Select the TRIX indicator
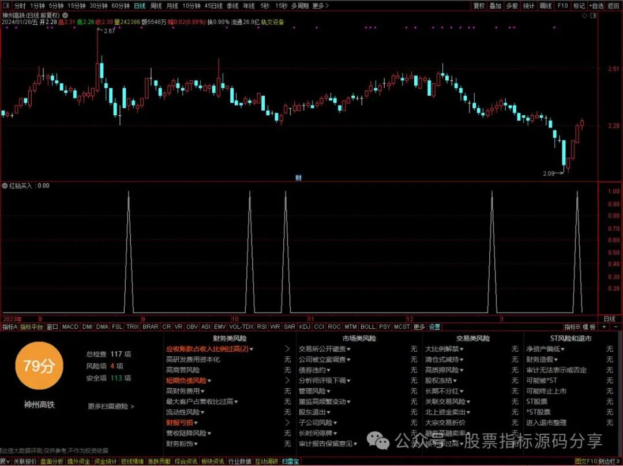 click(x=133, y=326)
